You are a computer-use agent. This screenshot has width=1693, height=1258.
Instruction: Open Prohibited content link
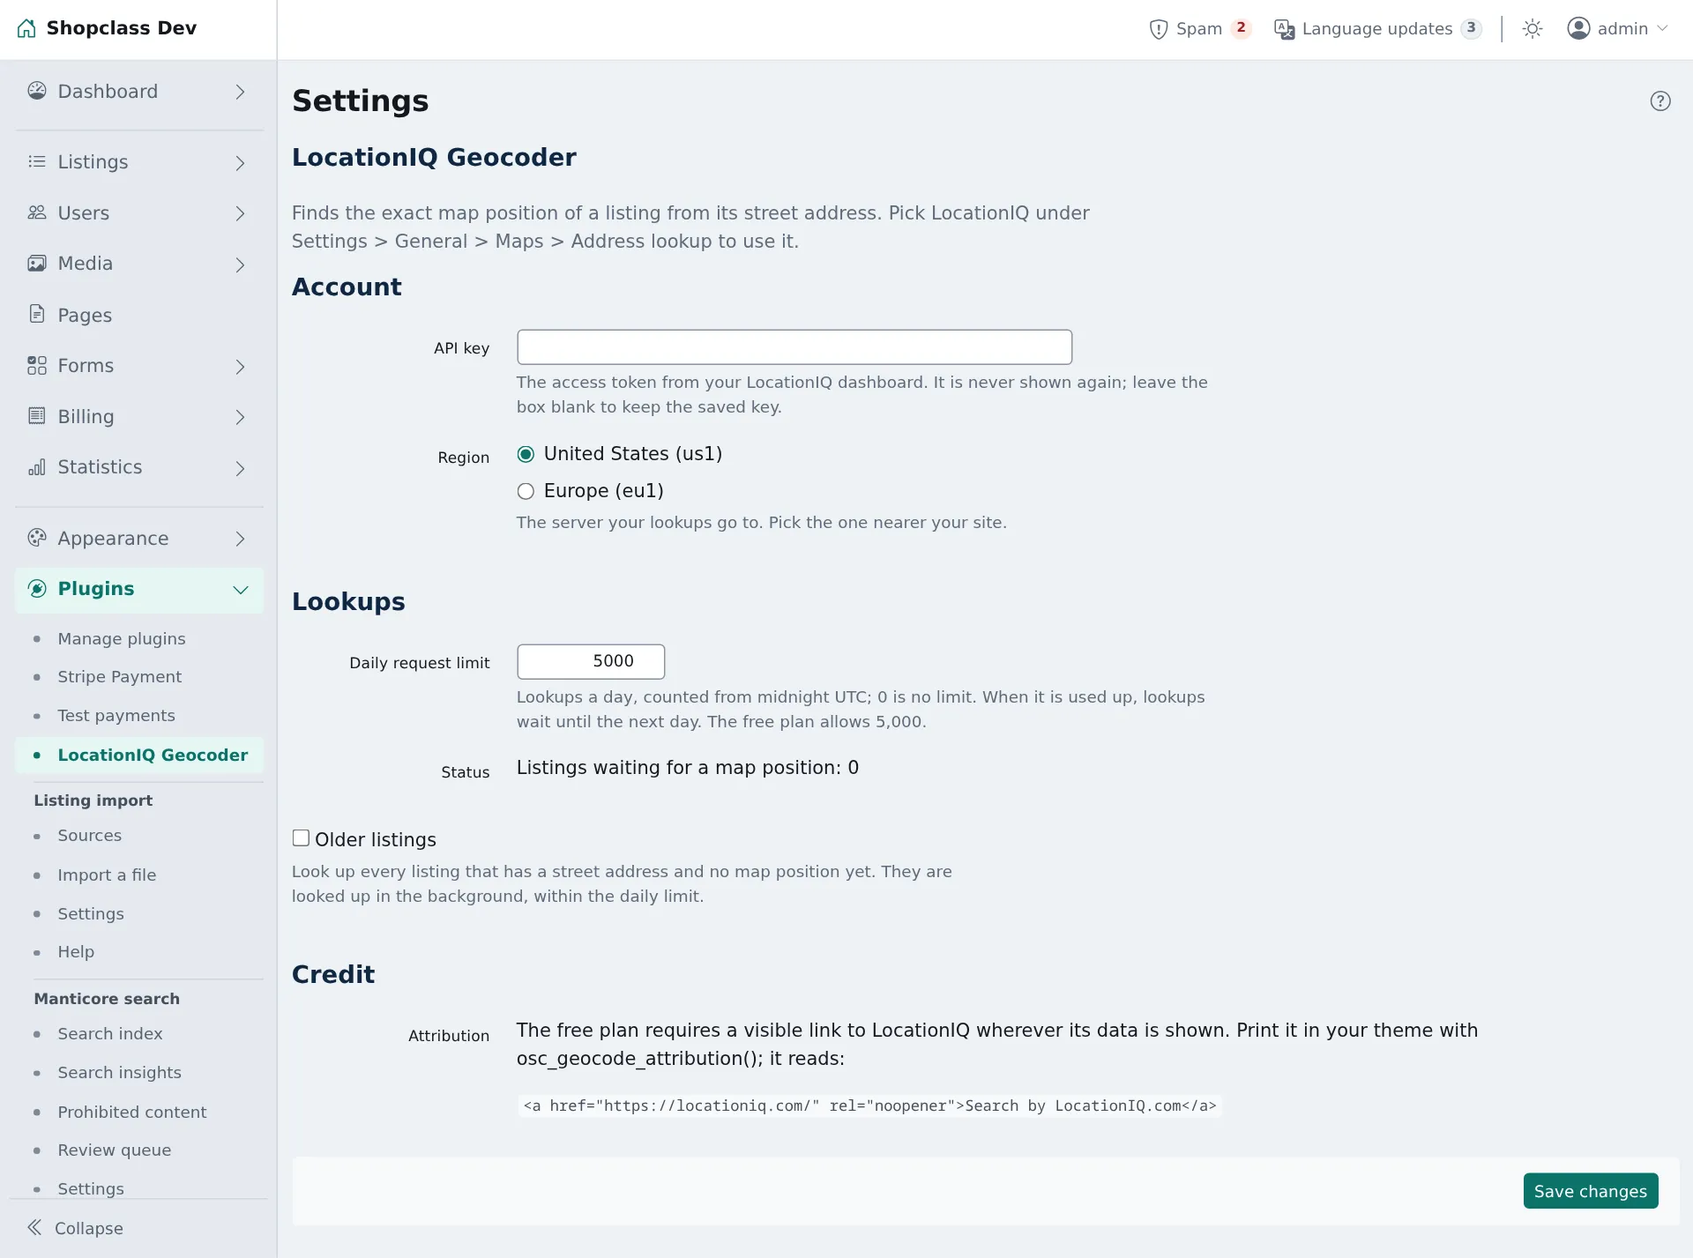(131, 1113)
